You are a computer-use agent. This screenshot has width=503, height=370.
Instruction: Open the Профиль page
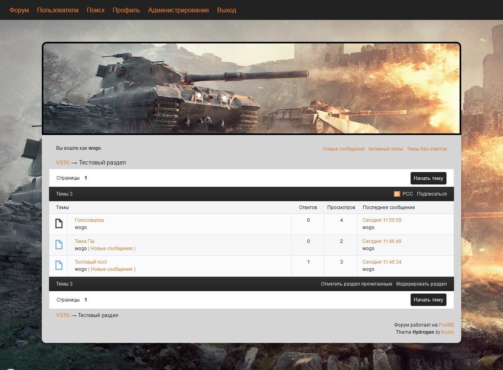tap(126, 10)
